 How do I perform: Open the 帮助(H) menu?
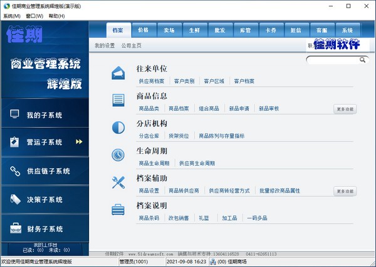coord(56,15)
